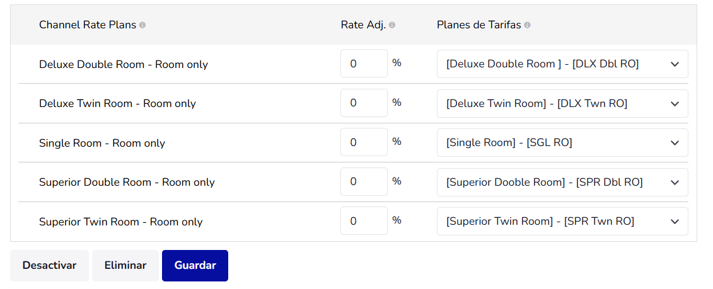The width and height of the screenshot is (713, 289).
Task: Click the Deluxe Twin Room - Room only label
Action: click(117, 103)
